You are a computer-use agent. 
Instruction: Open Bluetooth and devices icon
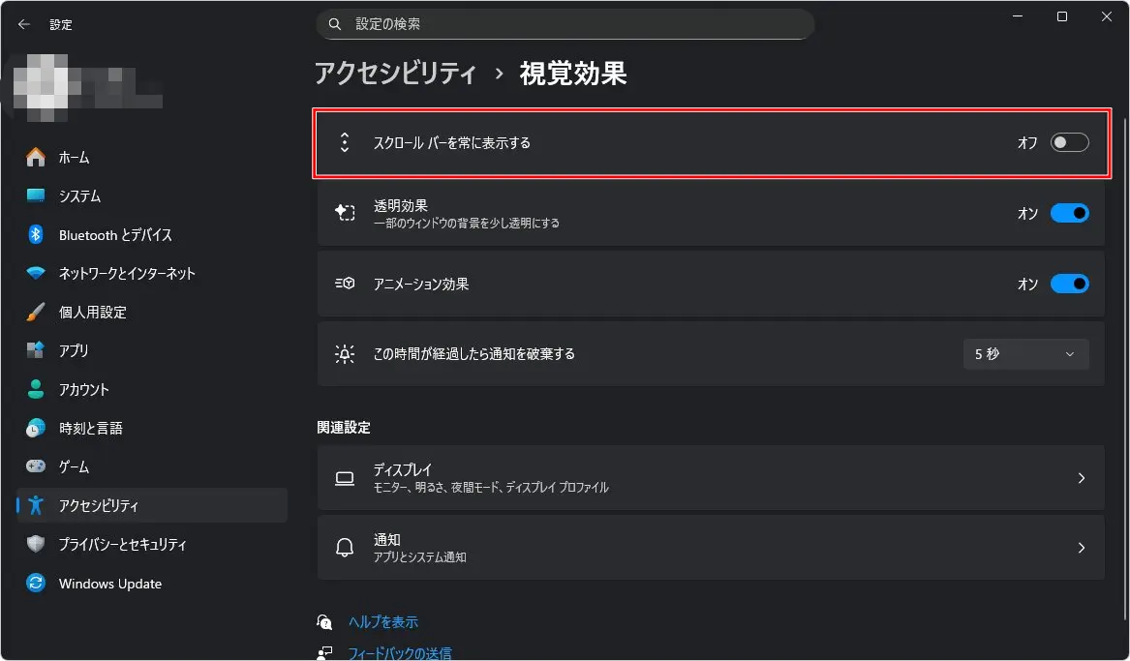[36, 234]
